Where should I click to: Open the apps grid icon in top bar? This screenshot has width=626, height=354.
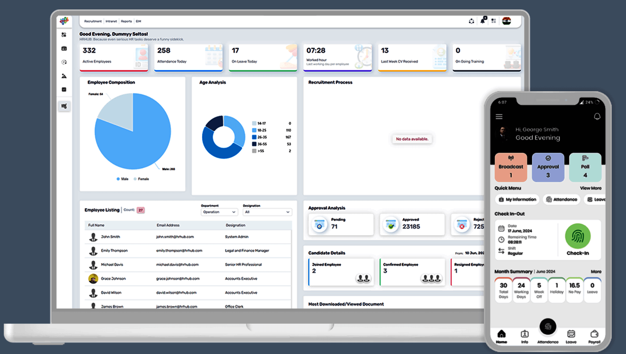point(493,21)
